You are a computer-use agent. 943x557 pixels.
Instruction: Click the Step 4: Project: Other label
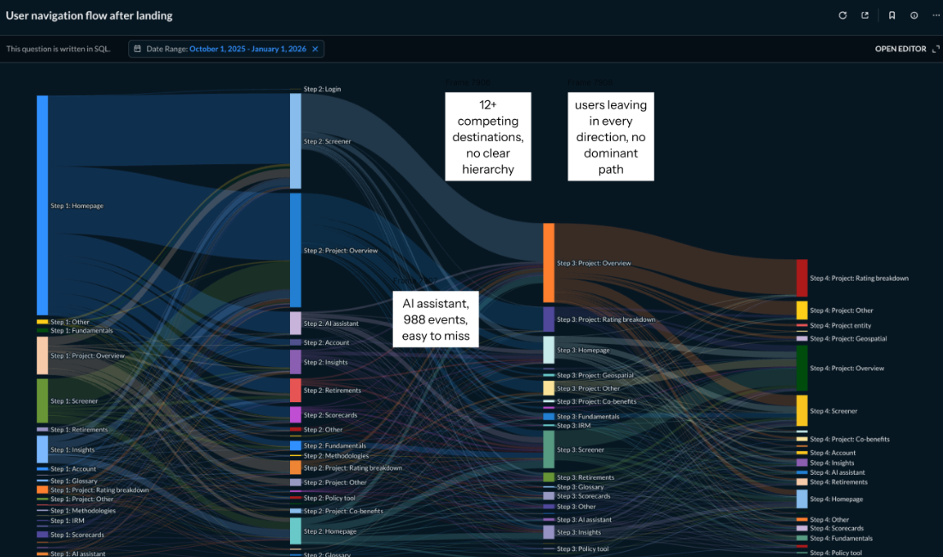pyautogui.click(x=841, y=311)
